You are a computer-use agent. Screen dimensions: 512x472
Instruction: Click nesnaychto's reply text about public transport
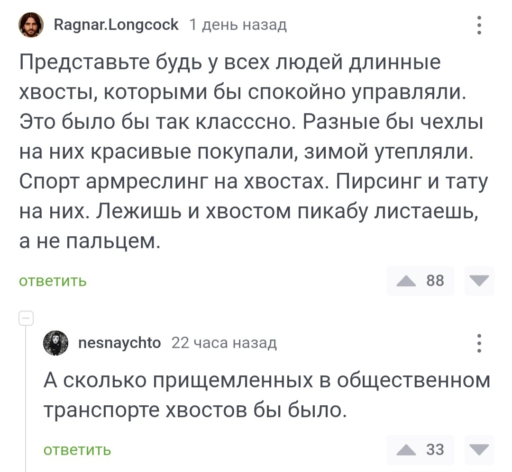pyautogui.click(x=265, y=394)
